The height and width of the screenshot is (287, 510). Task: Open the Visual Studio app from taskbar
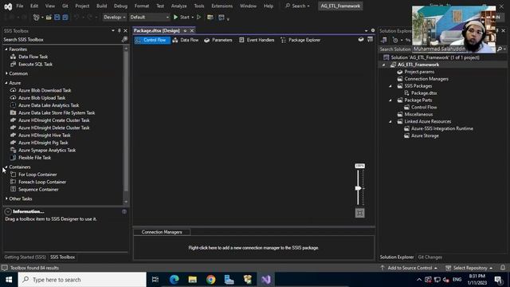265,280
